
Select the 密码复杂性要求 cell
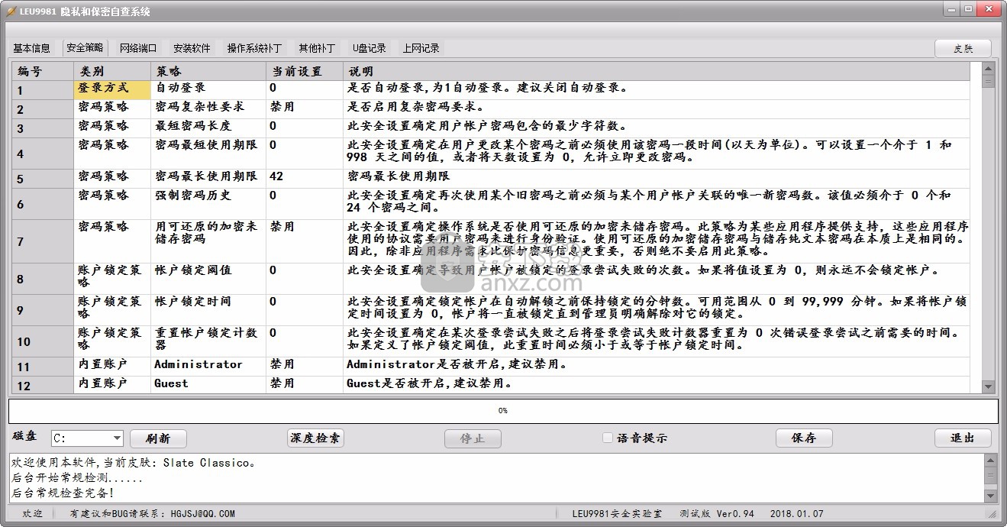[208, 109]
